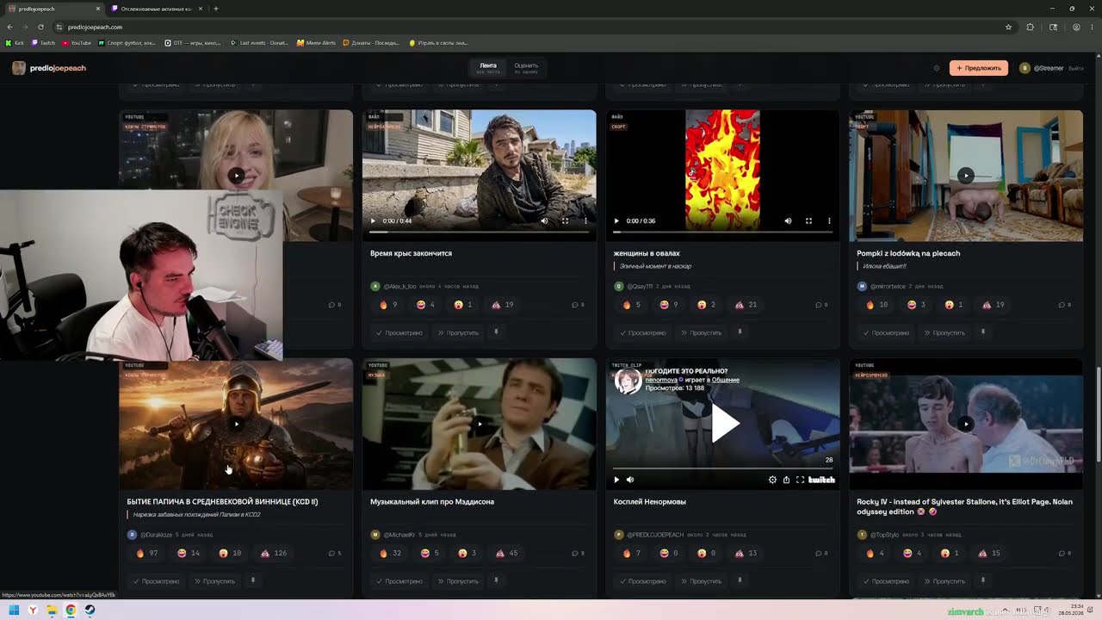Open the Twitch bookmark

(44, 42)
